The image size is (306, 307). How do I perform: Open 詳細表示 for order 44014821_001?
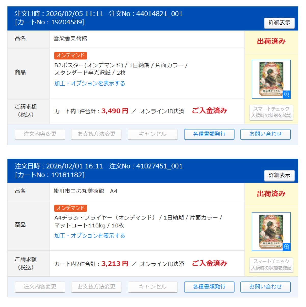click(x=279, y=23)
